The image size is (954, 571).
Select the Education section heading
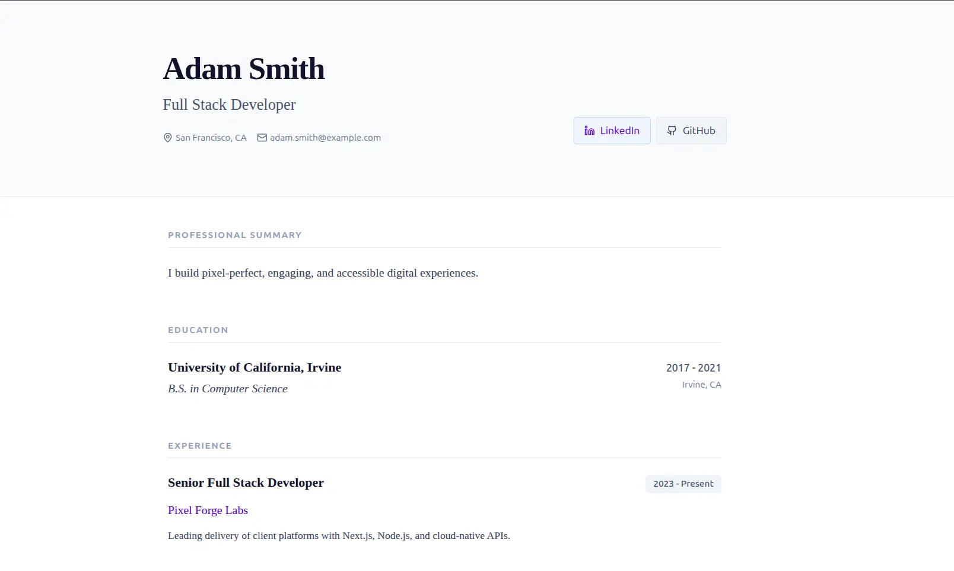[x=198, y=330]
